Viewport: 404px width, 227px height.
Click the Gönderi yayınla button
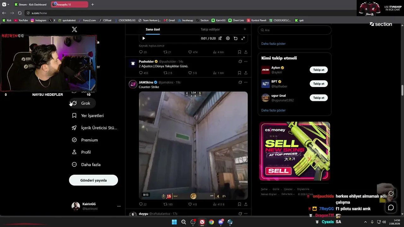[93, 180]
